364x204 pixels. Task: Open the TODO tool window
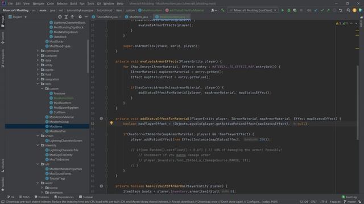pos(24,197)
